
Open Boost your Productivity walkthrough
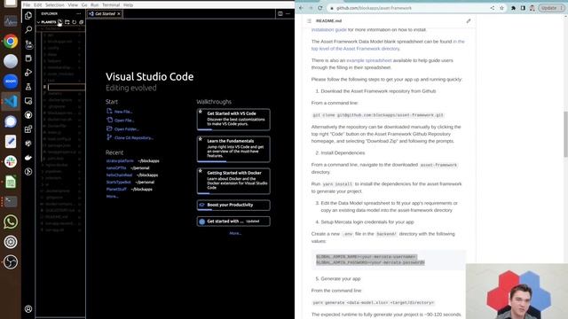click(x=233, y=205)
